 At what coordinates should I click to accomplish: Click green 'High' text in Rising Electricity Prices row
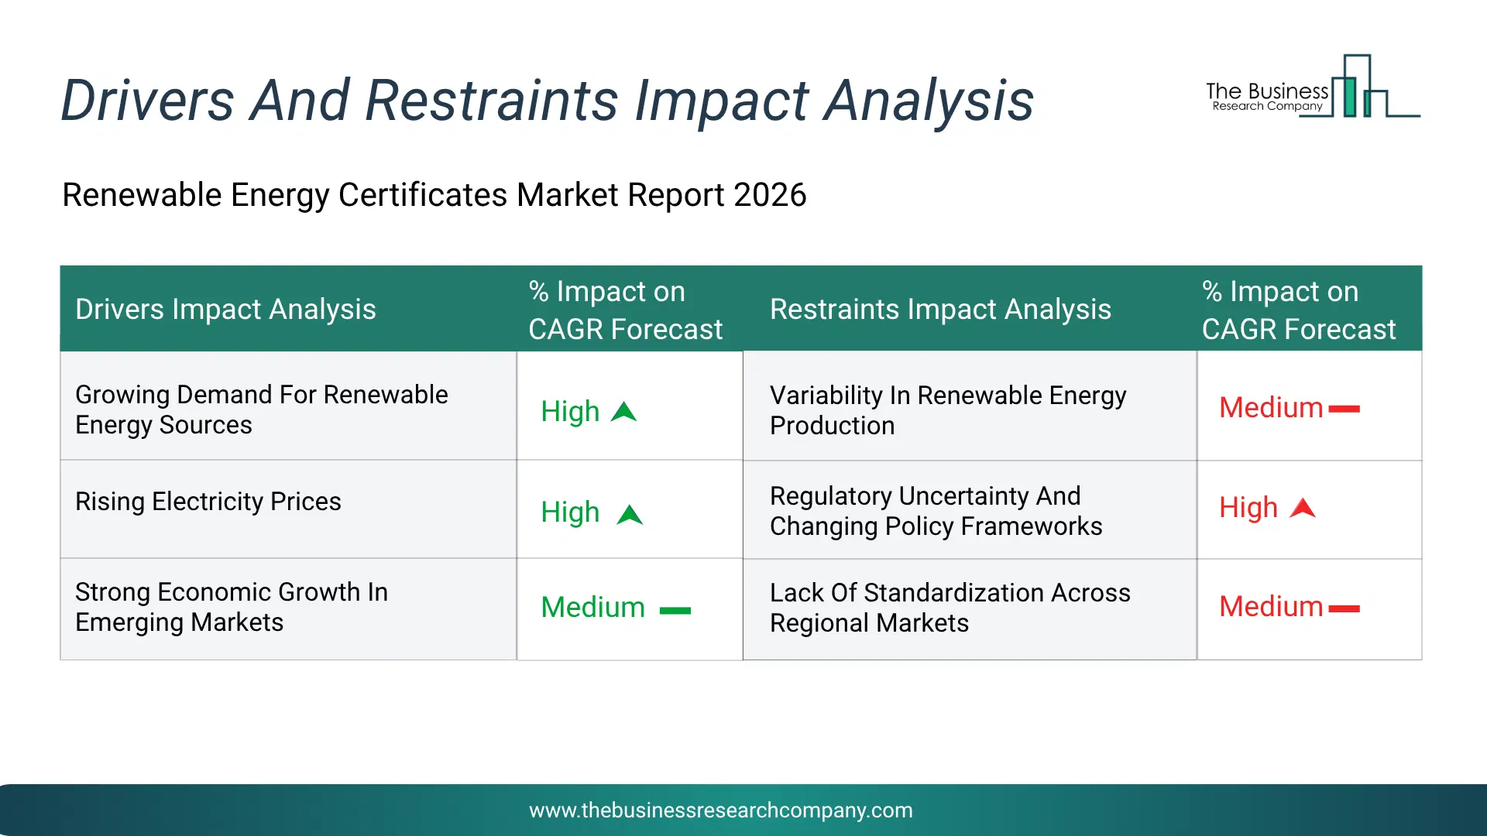(570, 512)
